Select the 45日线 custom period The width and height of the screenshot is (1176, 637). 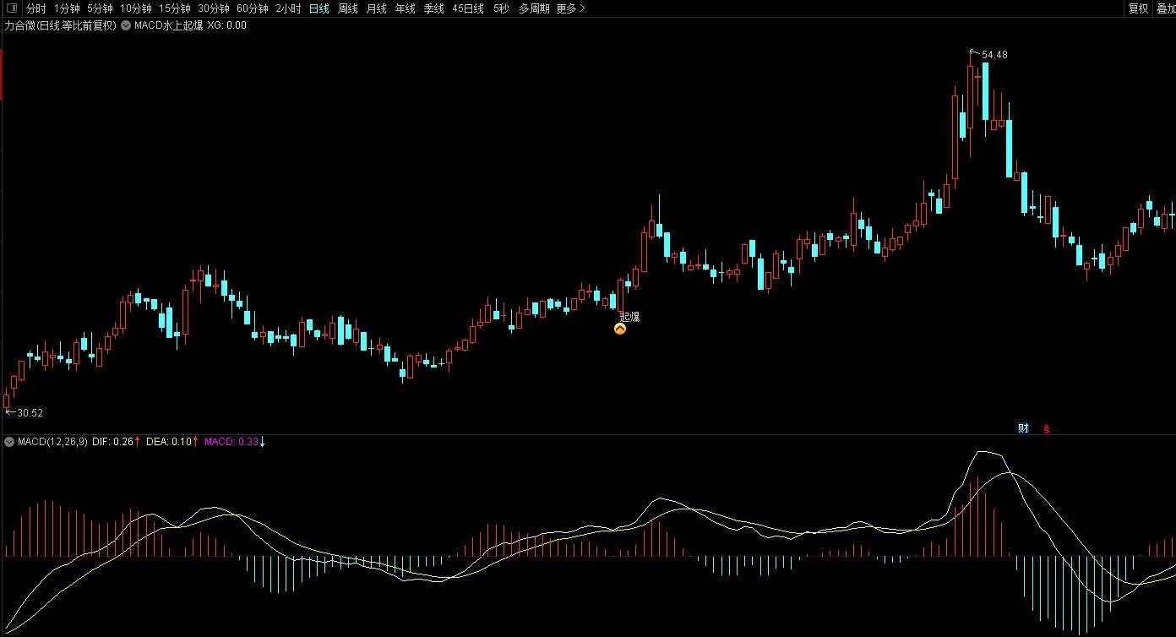point(468,8)
